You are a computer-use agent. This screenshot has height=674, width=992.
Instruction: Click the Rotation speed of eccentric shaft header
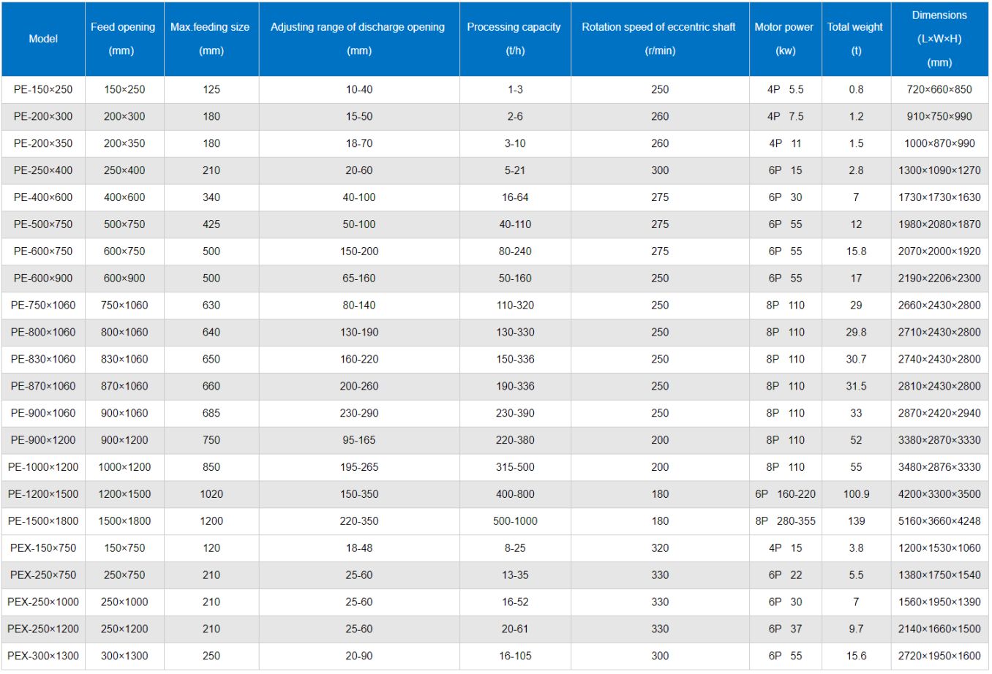[x=659, y=39]
